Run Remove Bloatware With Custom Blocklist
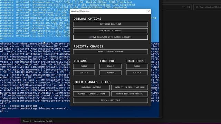This screenshot has height=124, width=221. tap(110, 37)
